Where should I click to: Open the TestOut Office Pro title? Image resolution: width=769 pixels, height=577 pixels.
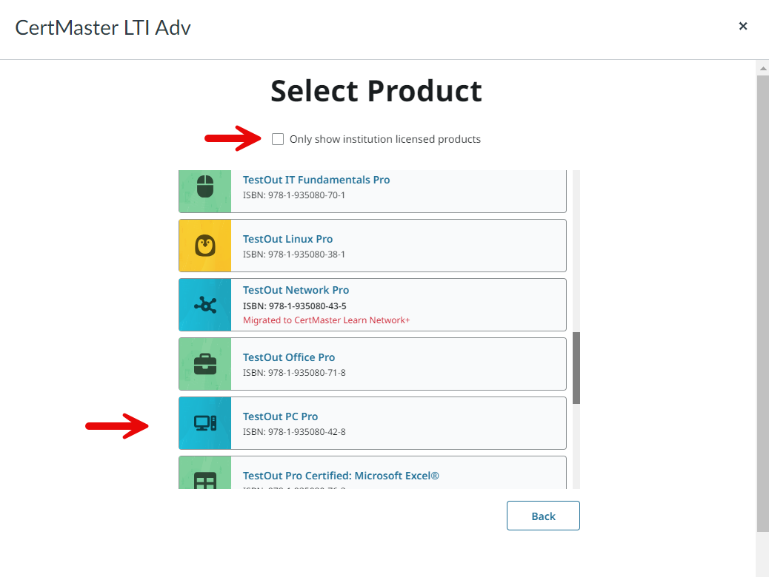pyautogui.click(x=289, y=357)
